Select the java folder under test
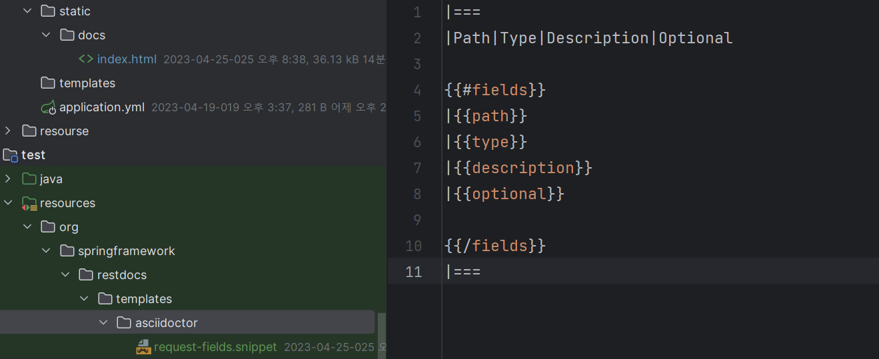Viewport: 879px width, 359px height. click(51, 179)
